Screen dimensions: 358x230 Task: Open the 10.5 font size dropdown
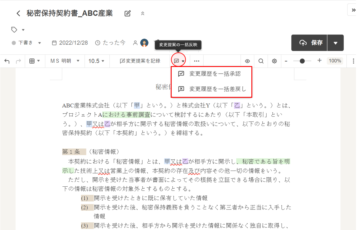pos(96,61)
